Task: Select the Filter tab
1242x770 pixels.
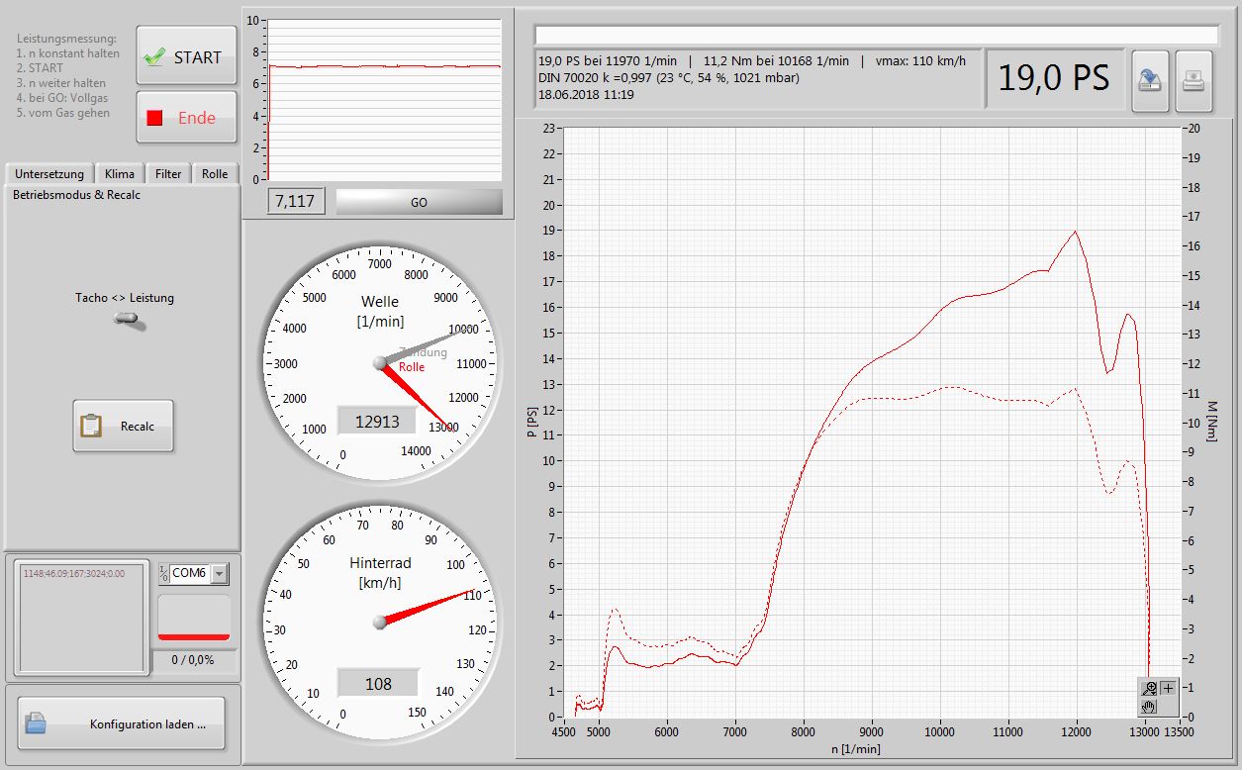Action: tap(168, 174)
